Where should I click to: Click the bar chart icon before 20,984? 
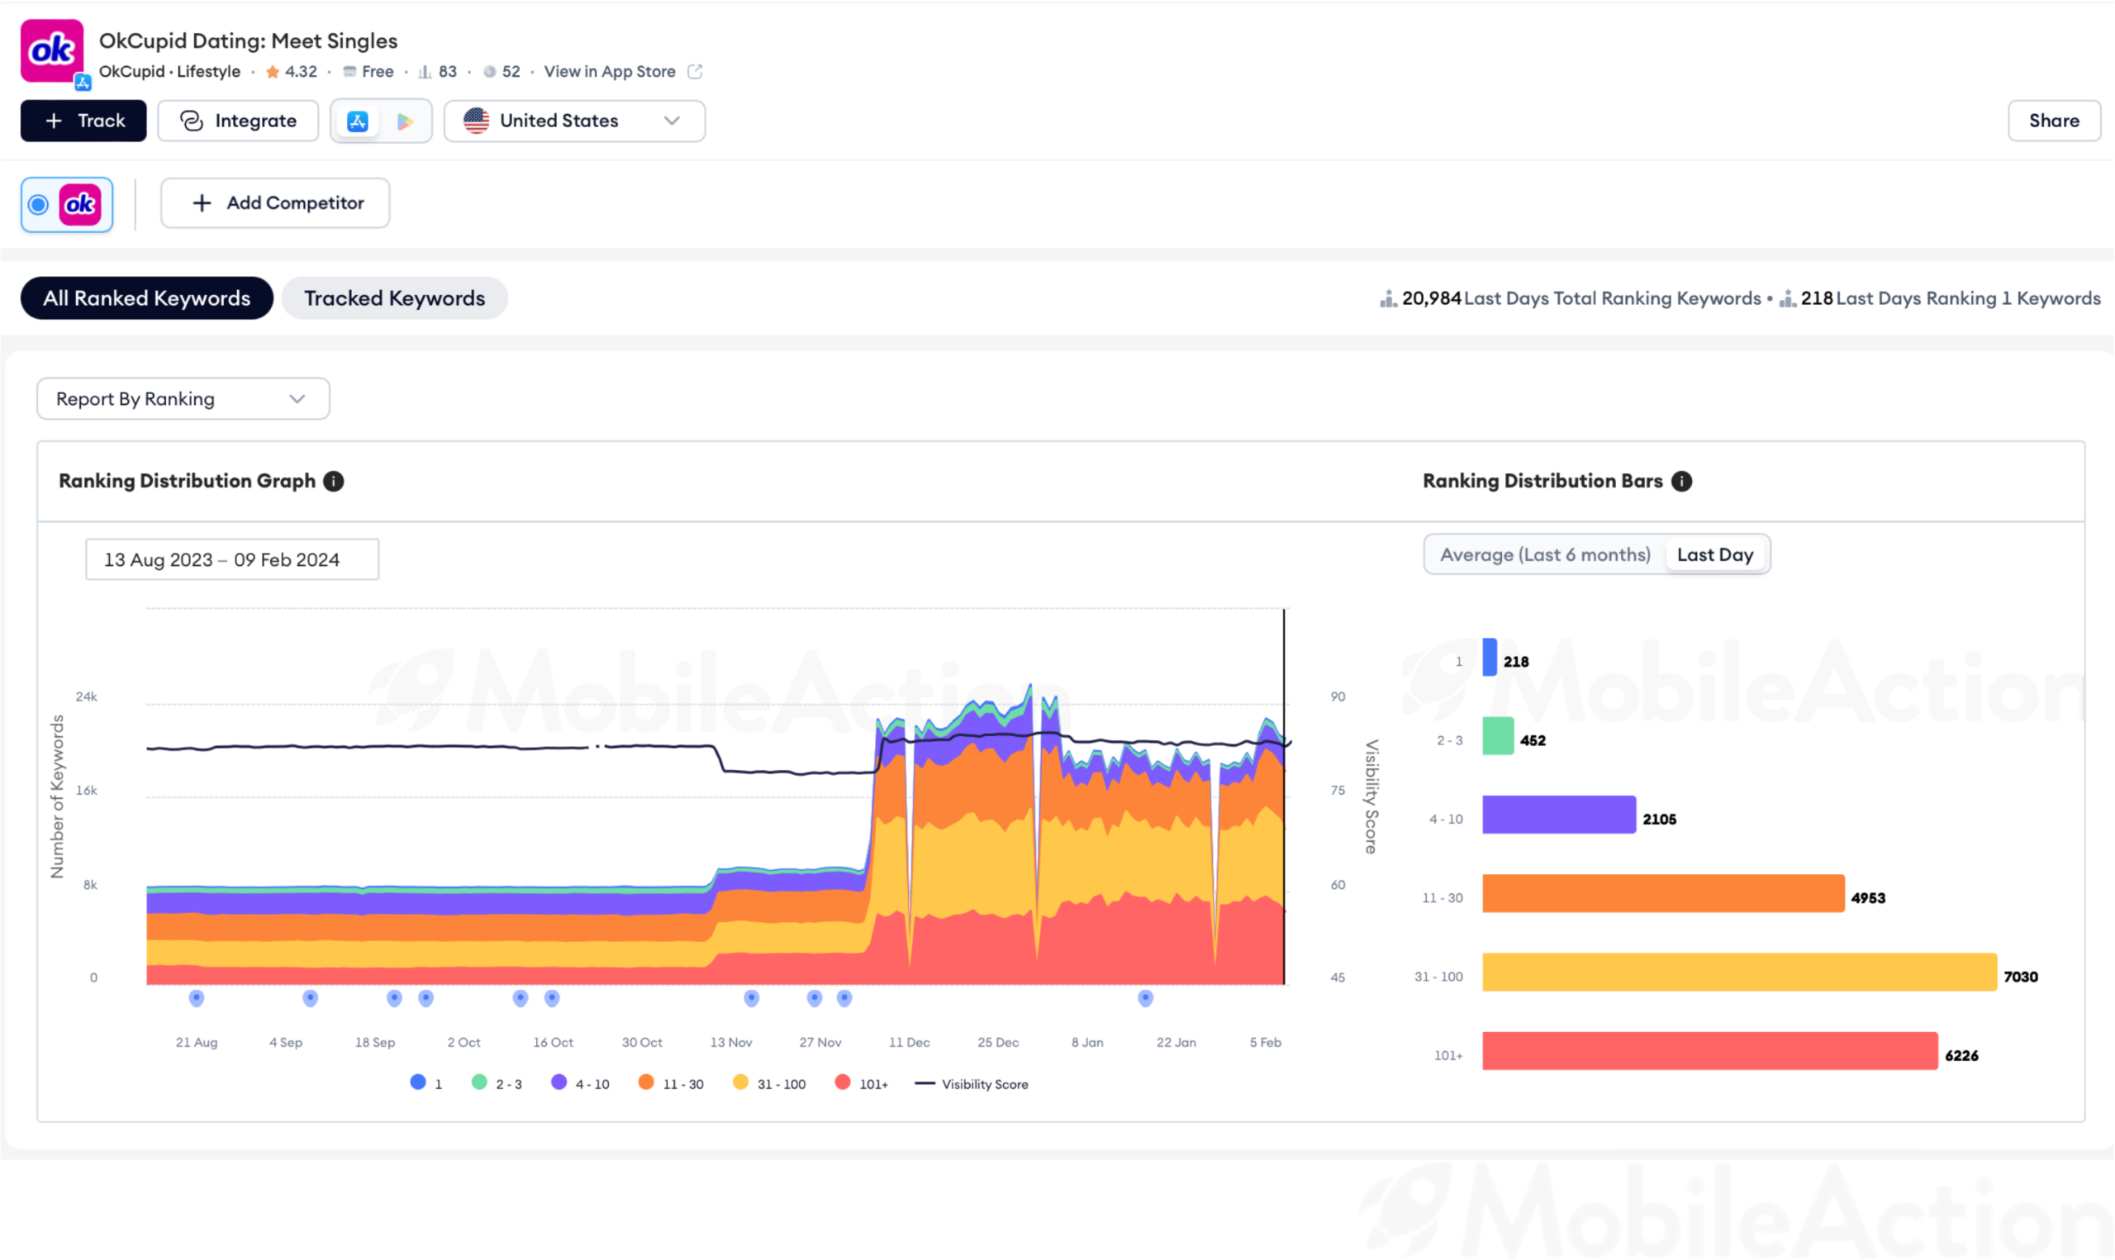1389,299
